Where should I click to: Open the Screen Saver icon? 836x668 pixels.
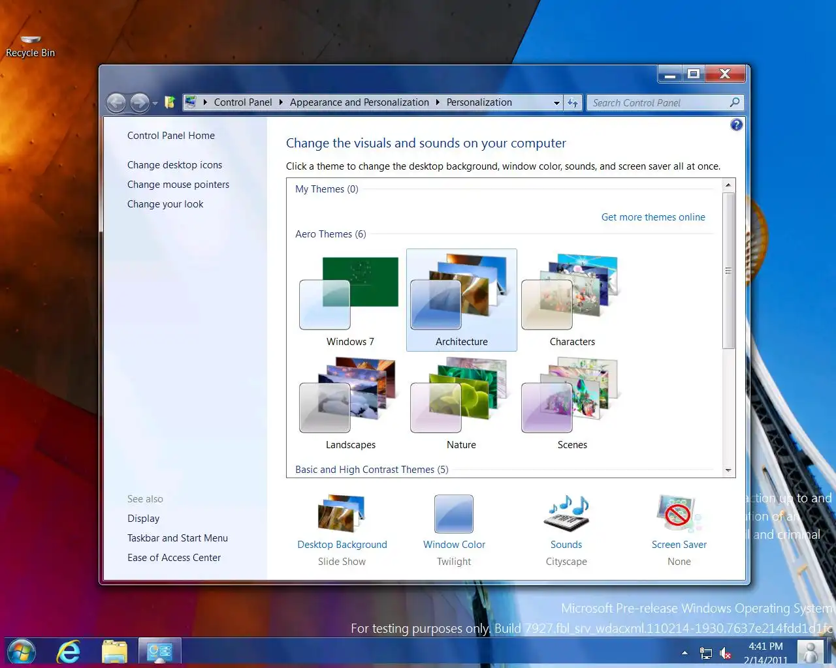pos(679,513)
